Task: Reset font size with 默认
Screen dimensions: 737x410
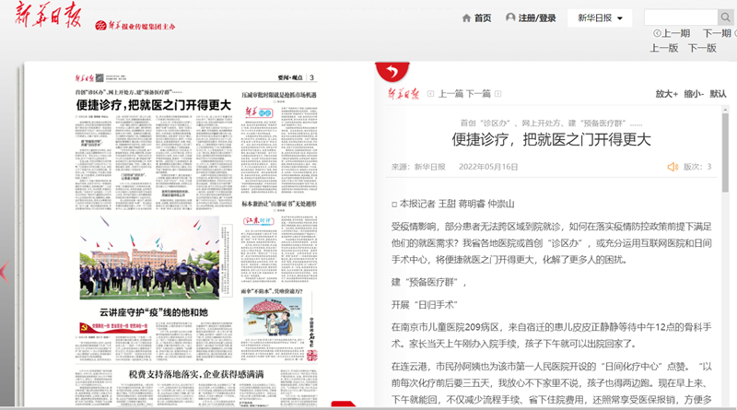Action: click(x=718, y=94)
